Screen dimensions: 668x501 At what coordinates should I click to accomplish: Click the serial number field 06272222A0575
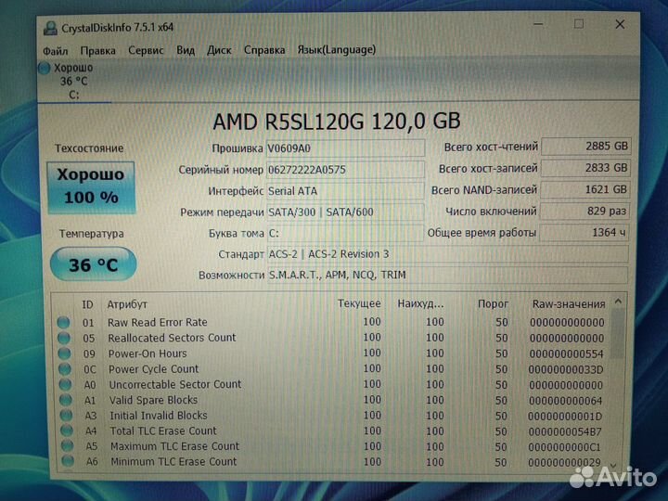pyautogui.click(x=345, y=170)
